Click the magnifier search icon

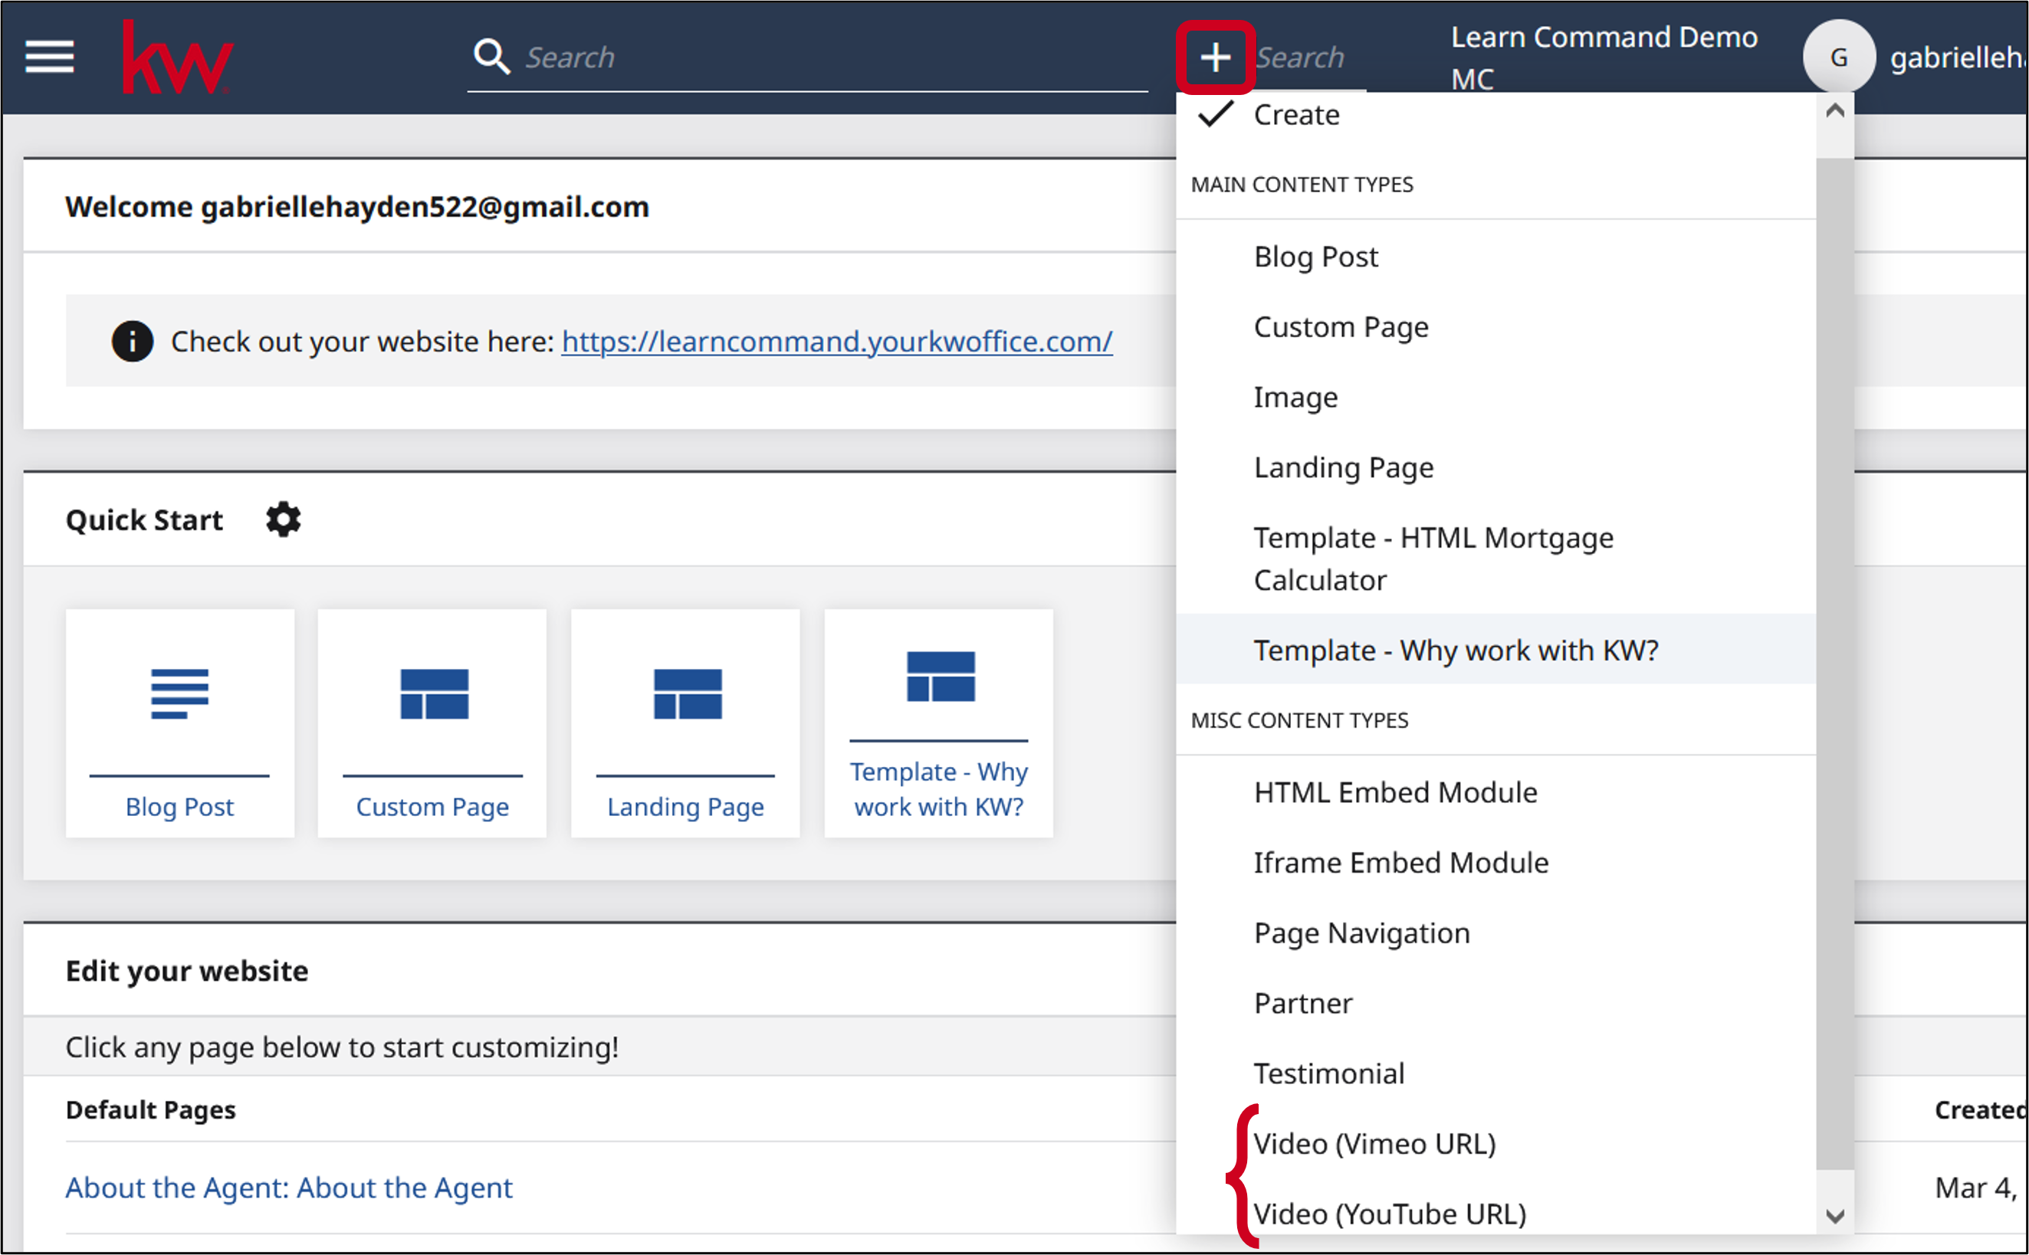pos(491,57)
